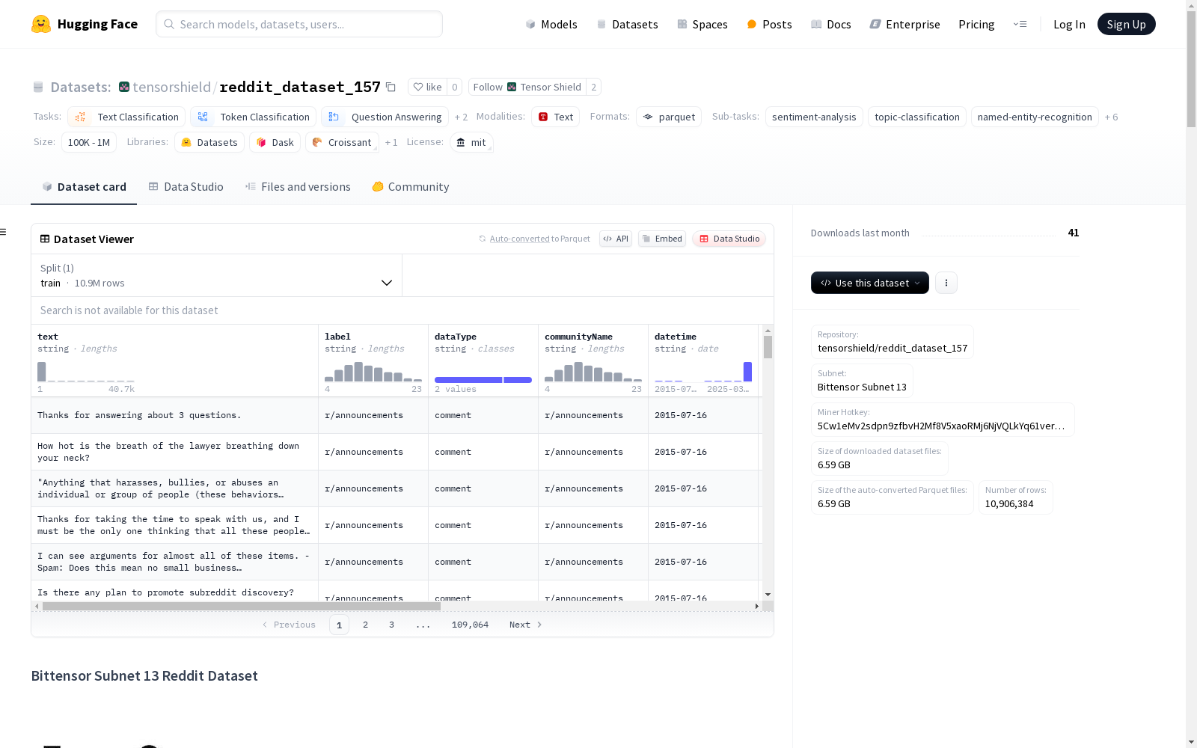Expand the +2 additional tasks
Image resolution: width=1197 pixels, height=748 pixels.
[461, 117]
